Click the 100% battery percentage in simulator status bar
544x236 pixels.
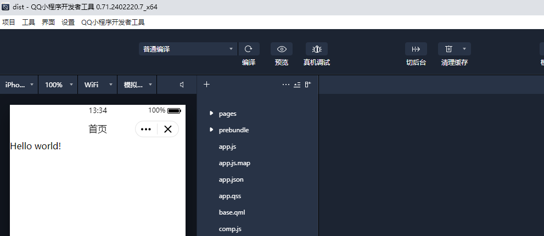pyautogui.click(x=157, y=110)
